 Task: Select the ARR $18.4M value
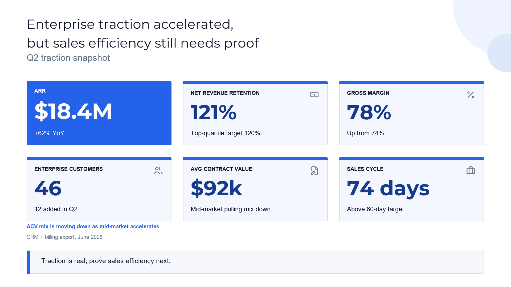73,111
